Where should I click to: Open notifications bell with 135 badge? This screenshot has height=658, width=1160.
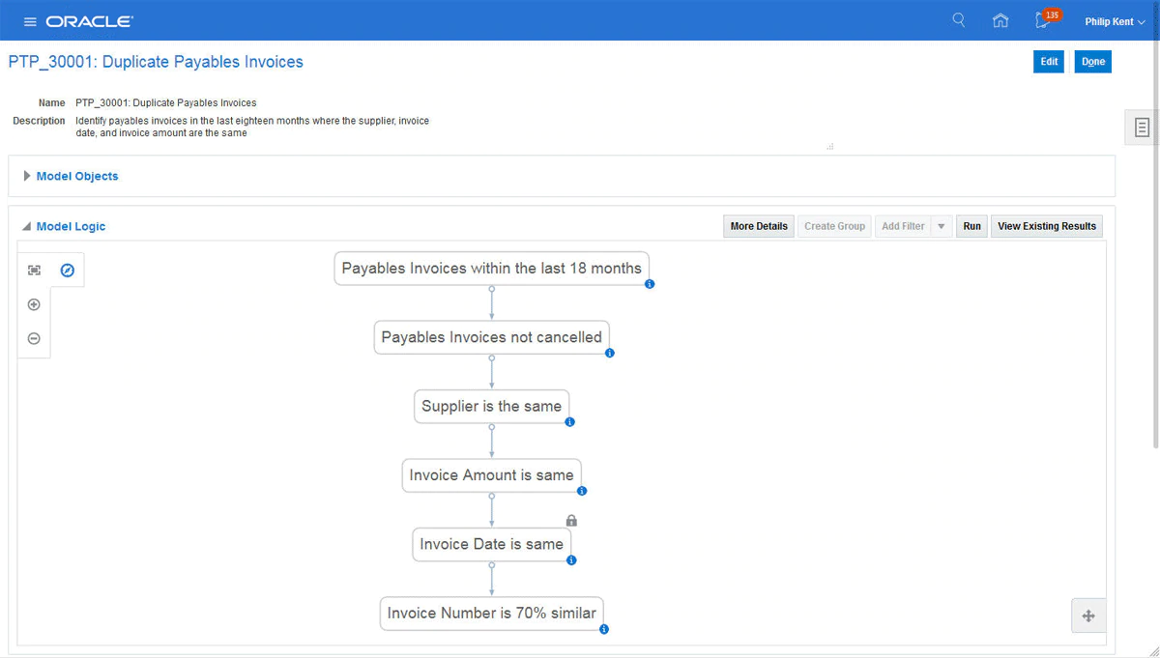[x=1043, y=20]
